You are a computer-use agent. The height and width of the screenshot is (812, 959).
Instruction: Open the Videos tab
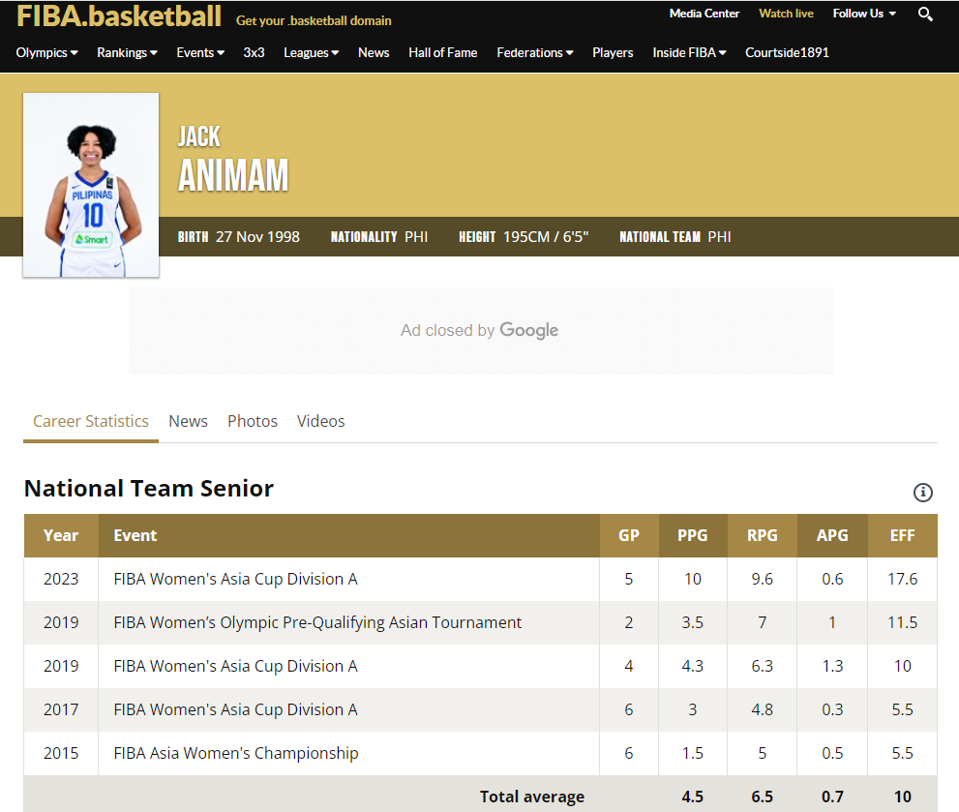pyautogui.click(x=320, y=421)
